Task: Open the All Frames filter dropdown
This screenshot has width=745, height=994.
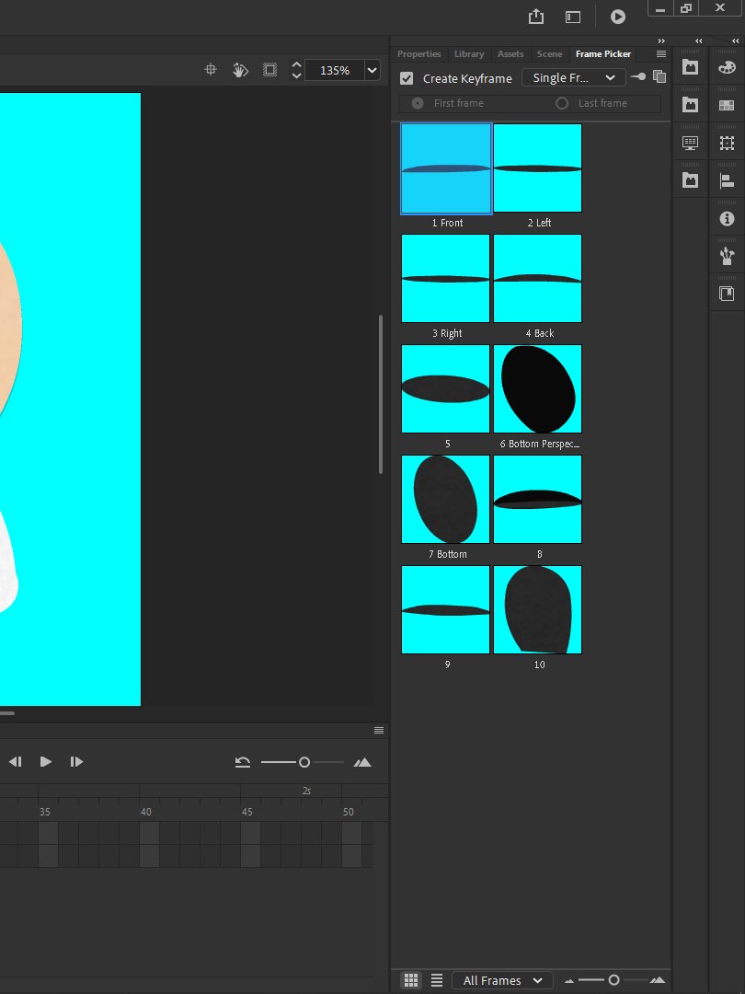Action: (x=502, y=980)
